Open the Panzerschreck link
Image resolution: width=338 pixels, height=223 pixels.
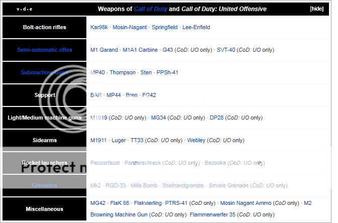pyautogui.click(x=143, y=163)
